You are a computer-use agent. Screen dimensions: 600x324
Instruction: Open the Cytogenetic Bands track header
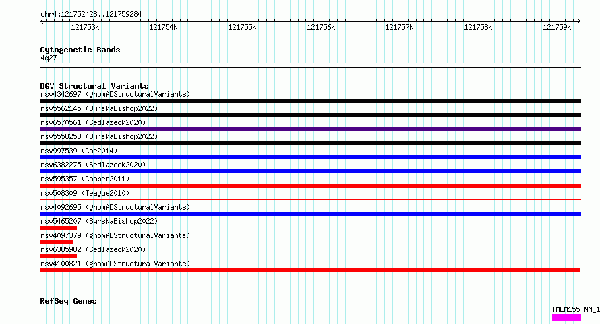[80, 50]
